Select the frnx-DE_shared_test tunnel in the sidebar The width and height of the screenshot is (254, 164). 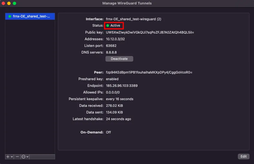(30, 16)
